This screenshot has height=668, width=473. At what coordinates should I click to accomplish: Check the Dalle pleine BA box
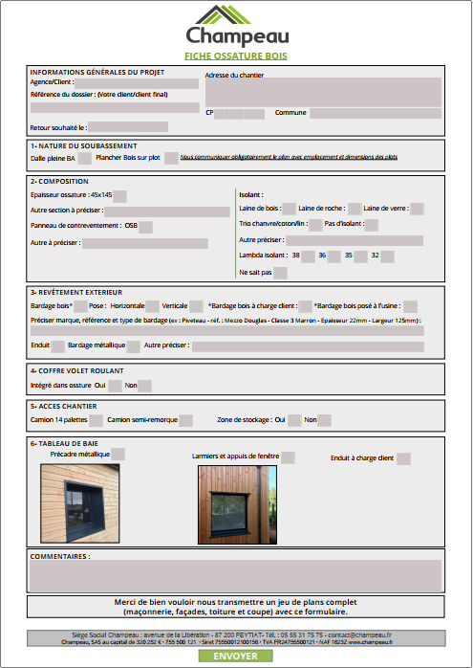click(x=85, y=158)
